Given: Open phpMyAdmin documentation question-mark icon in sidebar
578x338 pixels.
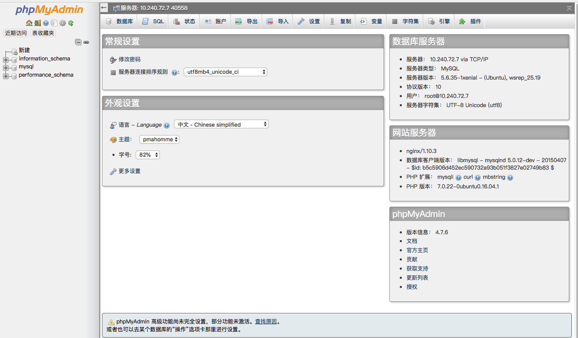Looking at the screenshot, I should pos(46,23).
